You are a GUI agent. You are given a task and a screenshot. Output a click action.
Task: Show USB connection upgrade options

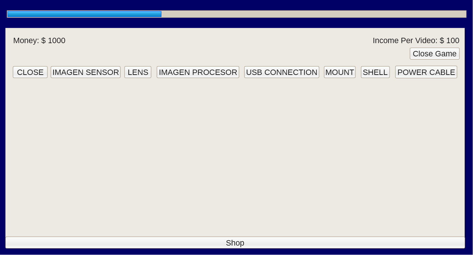282,72
